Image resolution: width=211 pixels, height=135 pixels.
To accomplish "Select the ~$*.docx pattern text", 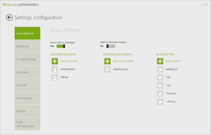I will [171, 102].
